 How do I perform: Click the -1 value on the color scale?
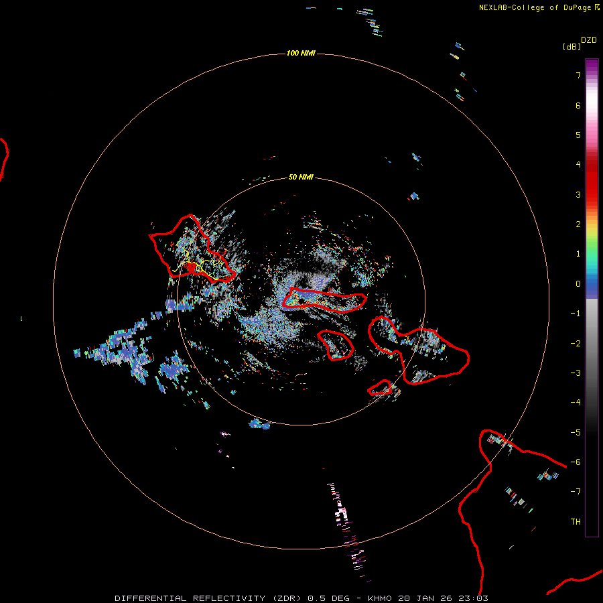tap(576, 314)
